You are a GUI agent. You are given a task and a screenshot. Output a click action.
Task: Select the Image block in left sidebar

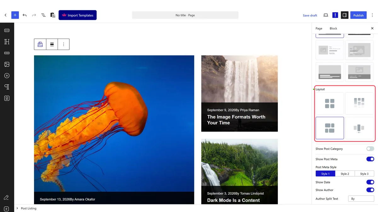coord(7,64)
